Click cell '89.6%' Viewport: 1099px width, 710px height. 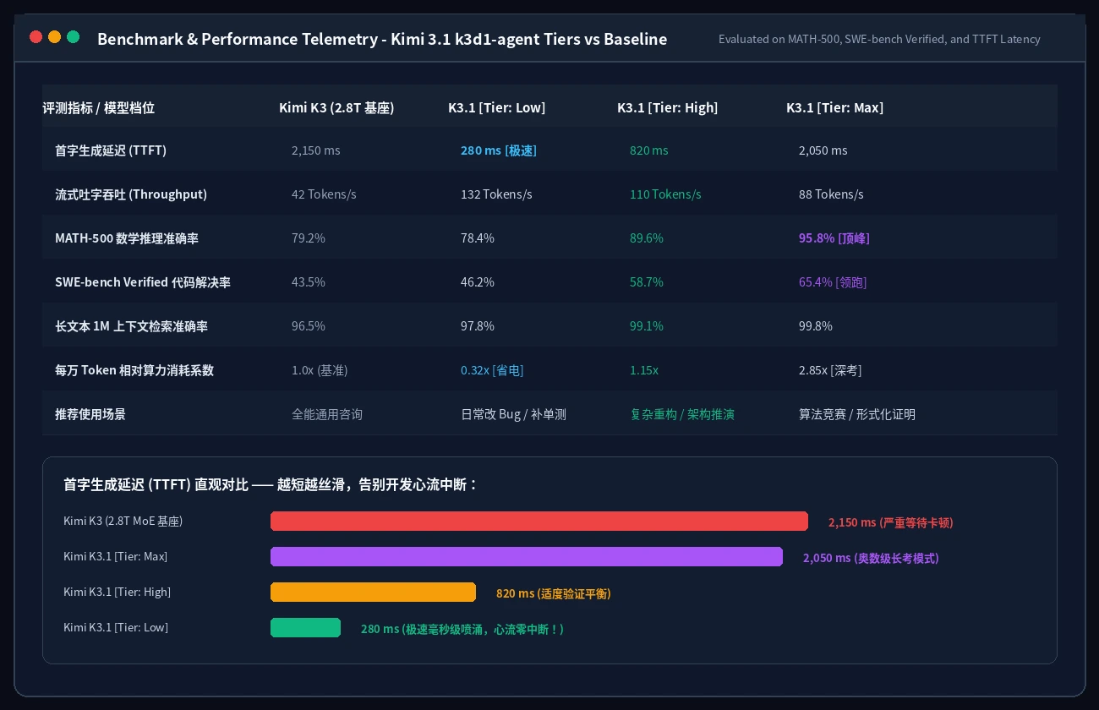click(x=647, y=238)
